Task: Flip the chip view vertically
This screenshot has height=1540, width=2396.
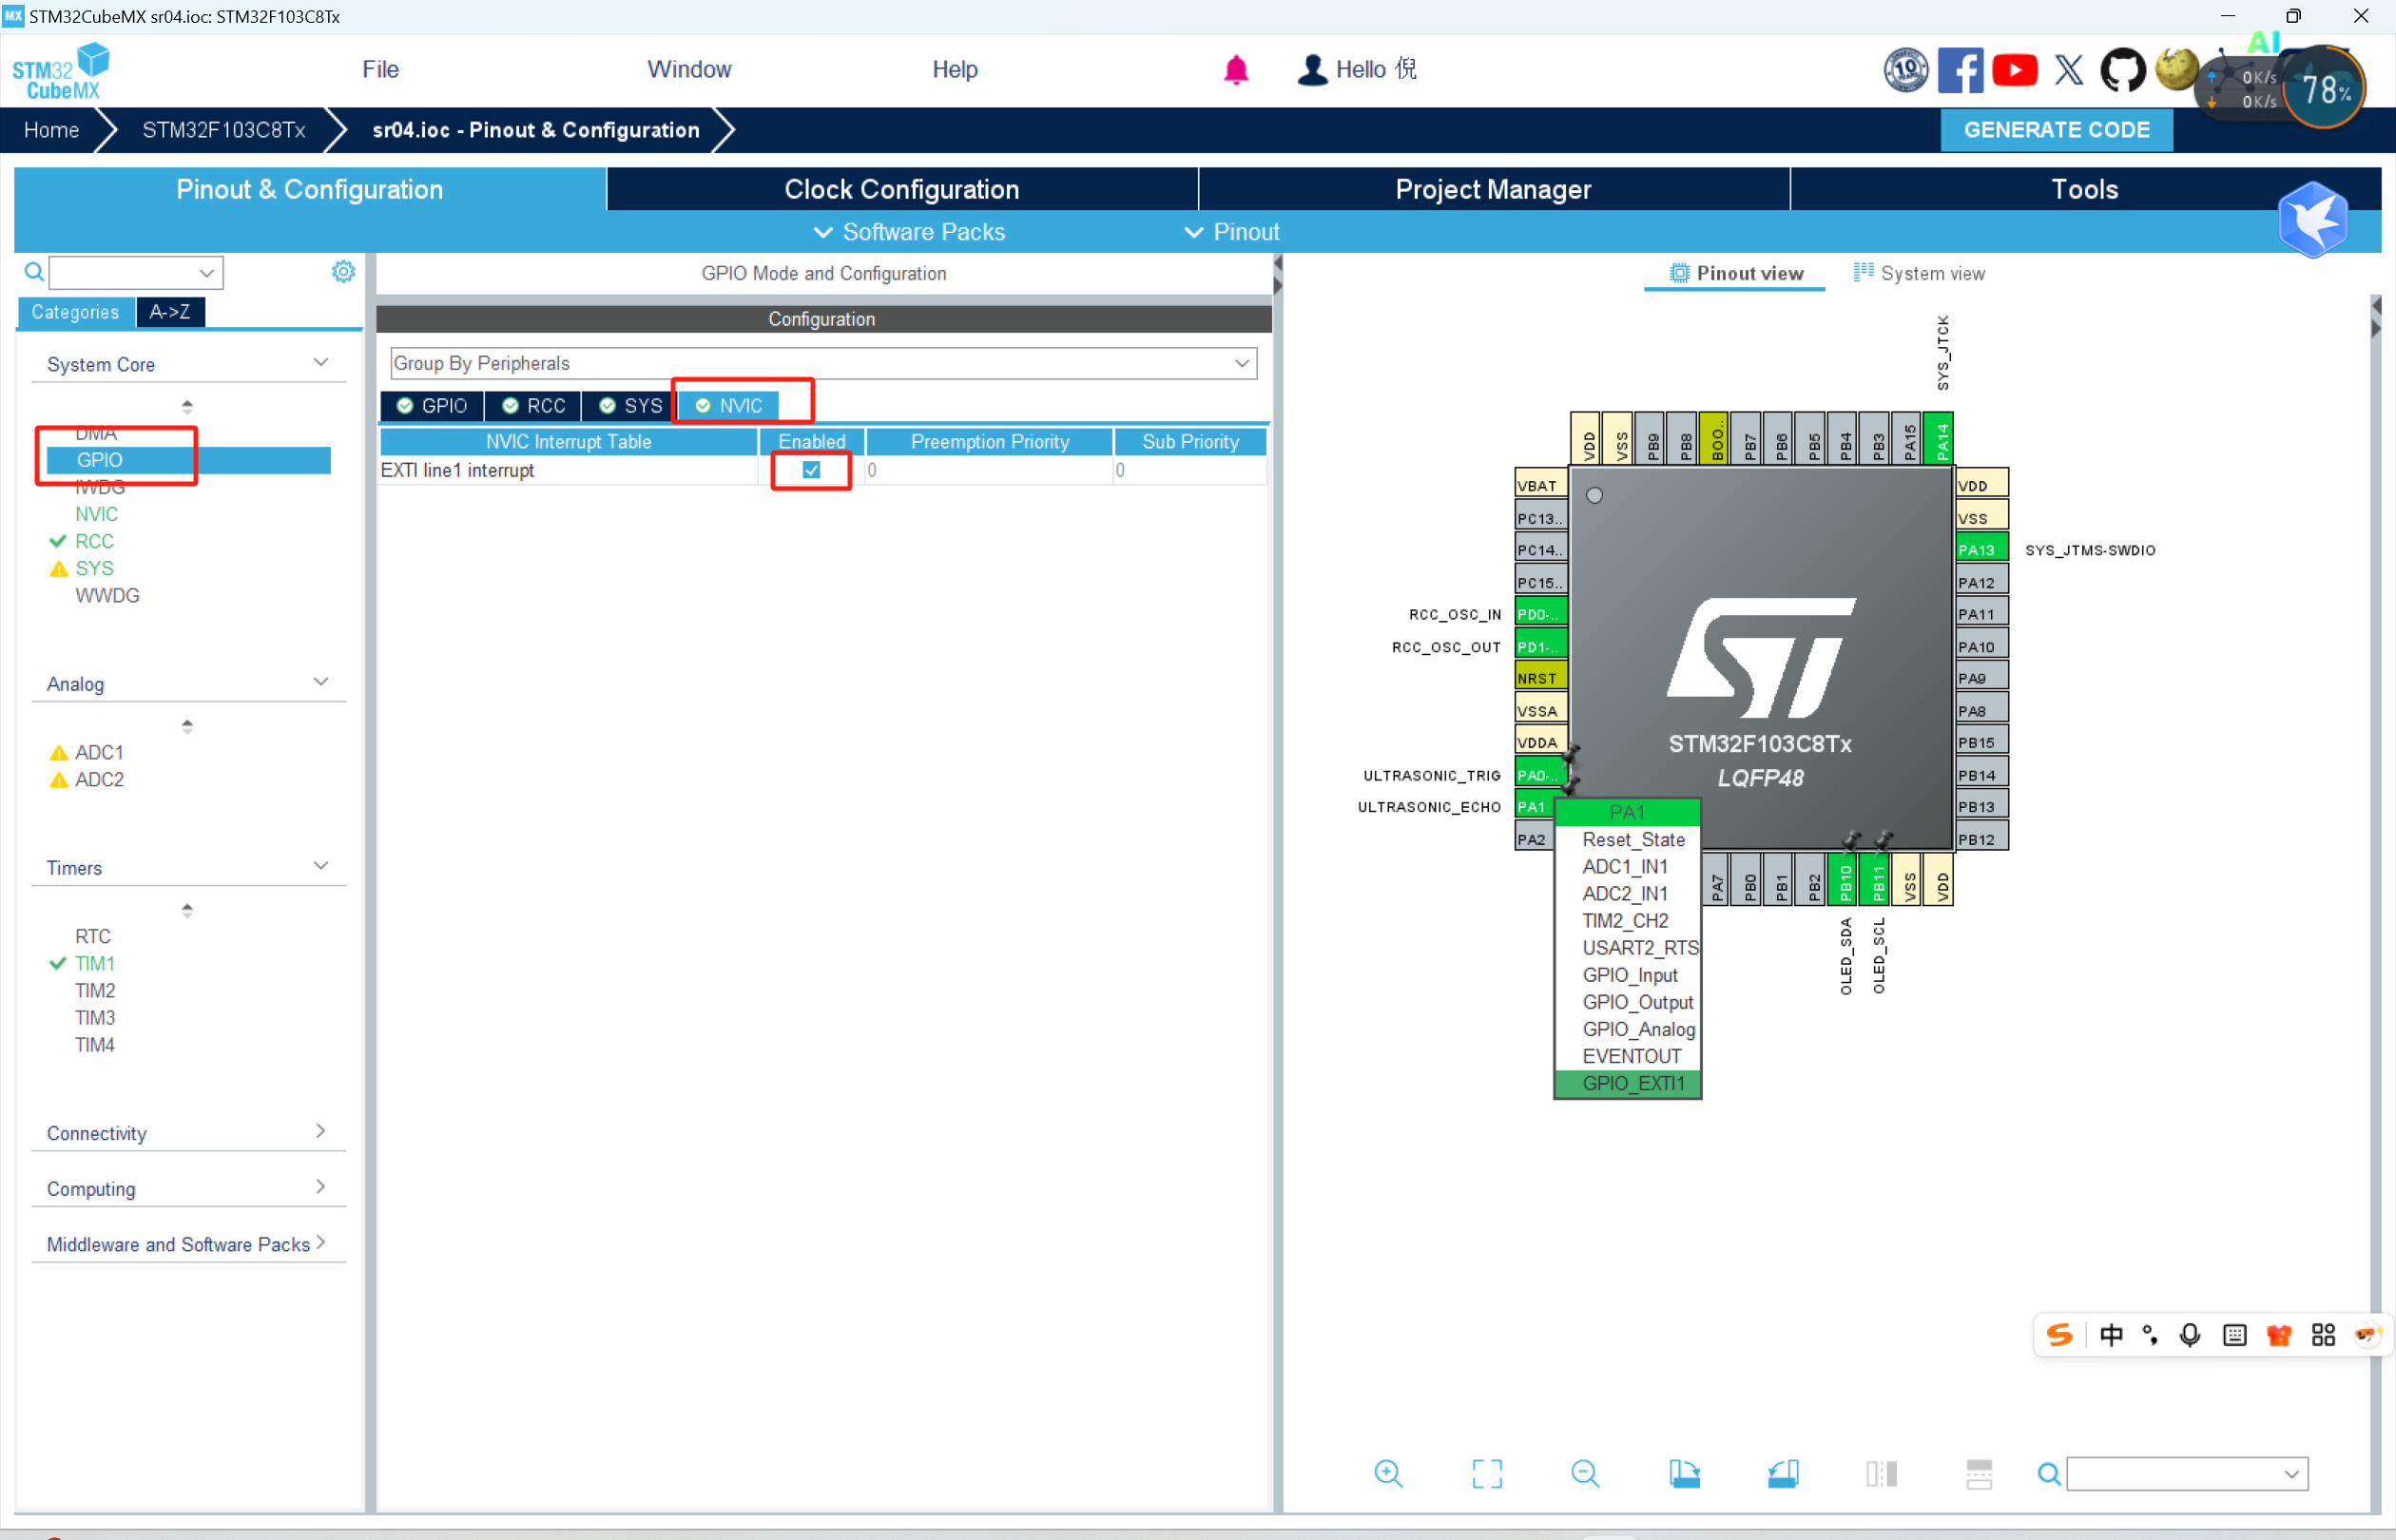Action: click(1979, 1473)
